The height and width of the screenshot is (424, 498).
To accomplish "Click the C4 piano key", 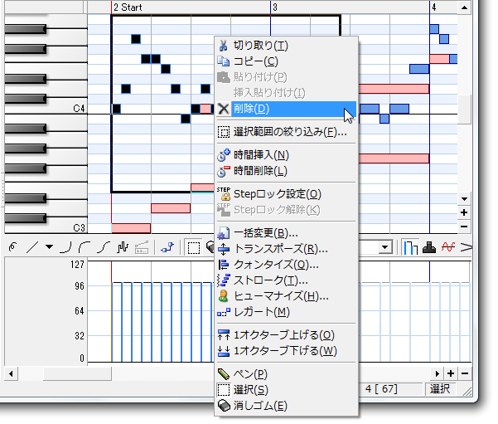I will (46, 109).
